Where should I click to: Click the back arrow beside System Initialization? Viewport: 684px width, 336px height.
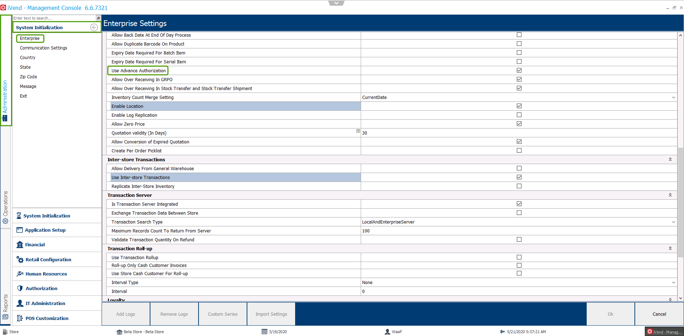tap(94, 27)
